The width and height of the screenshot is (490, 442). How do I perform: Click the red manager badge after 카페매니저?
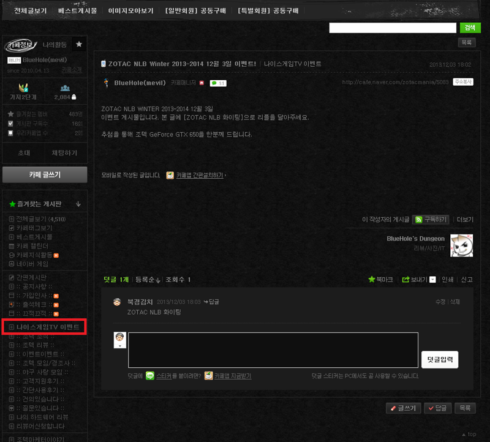[202, 83]
